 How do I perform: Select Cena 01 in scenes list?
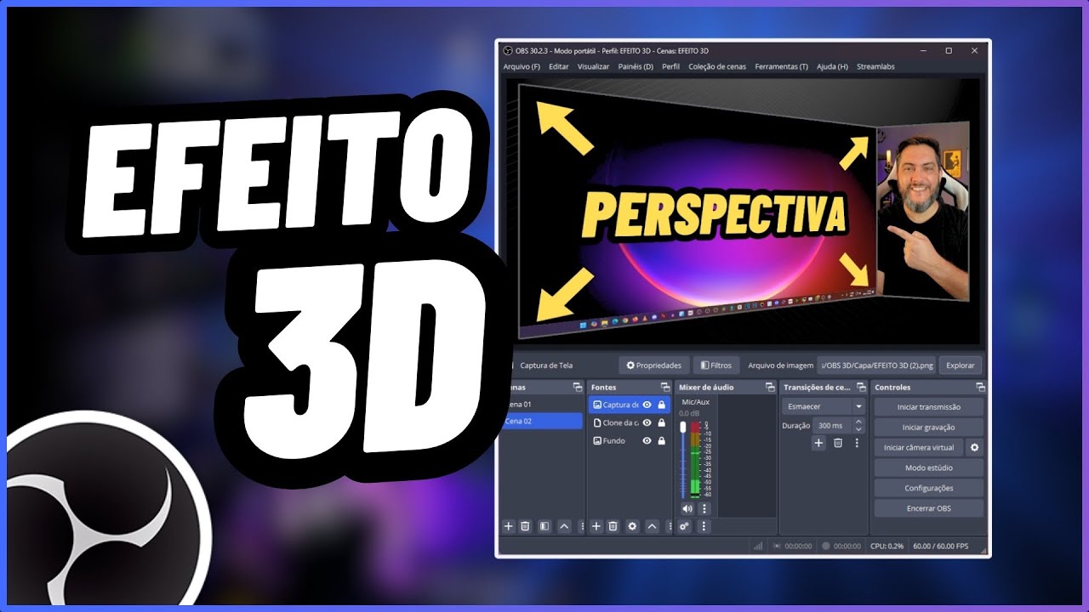click(542, 405)
